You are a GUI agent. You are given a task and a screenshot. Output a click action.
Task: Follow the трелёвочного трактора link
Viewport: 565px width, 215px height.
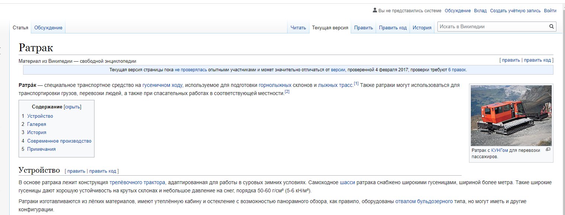(x=137, y=183)
